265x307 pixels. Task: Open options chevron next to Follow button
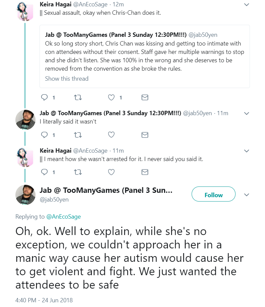click(247, 195)
